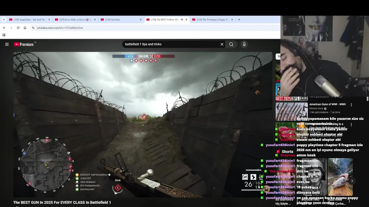This screenshot has width=369, height=207.
Task: Reload the current page
Action: (x=18, y=28)
